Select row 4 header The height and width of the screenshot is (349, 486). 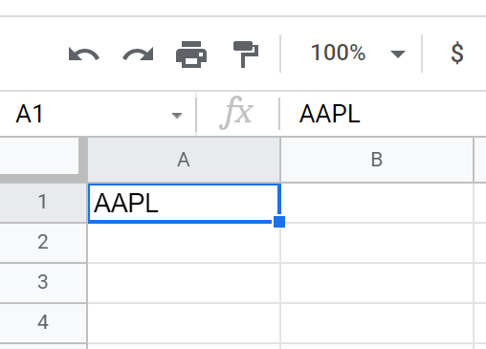tap(43, 322)
